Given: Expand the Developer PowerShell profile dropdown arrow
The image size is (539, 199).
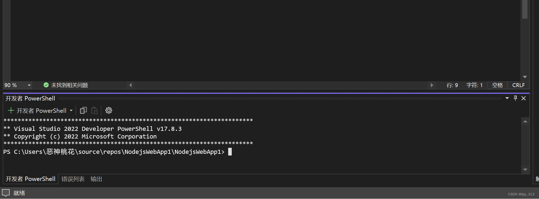Looking at the screenshot, I should [x=71, y=110].
